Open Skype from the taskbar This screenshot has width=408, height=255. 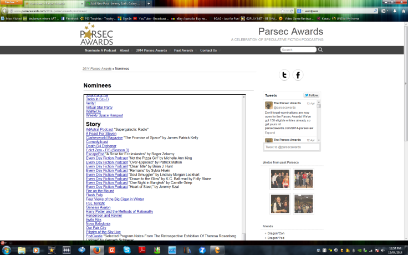[x=128, y=250]
